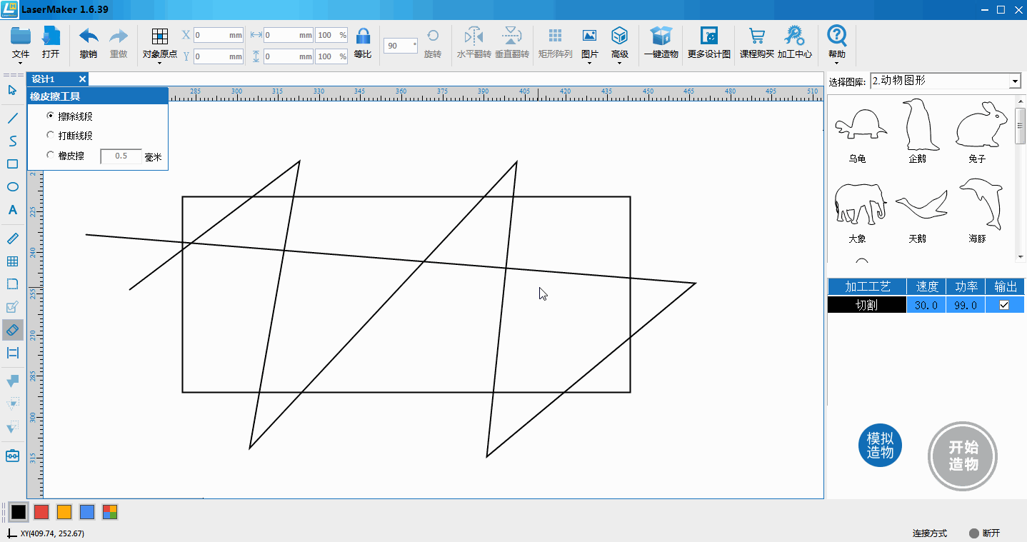
Task: Click the 输出 column header
Action: pyautogui.click(x=1005, y=286)
